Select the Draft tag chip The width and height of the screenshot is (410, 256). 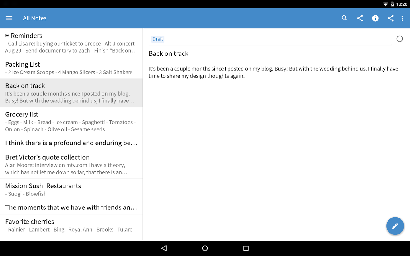click(158, 39)
